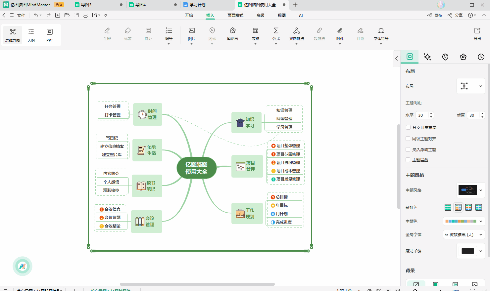Click the 分享 share button
Viewport: 490px width, 291px height.
(x=455, y=15)
